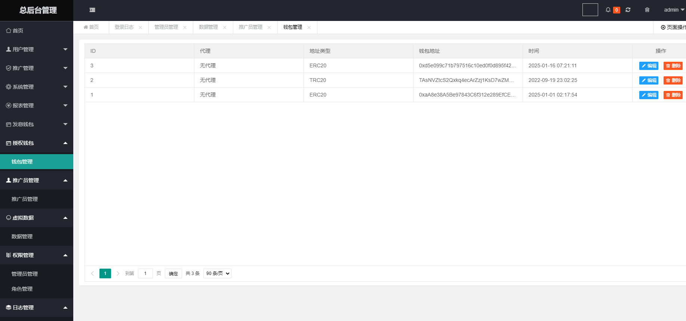Switch to 登录日志 tab
The image size is (686, 321).
(124, 27)
